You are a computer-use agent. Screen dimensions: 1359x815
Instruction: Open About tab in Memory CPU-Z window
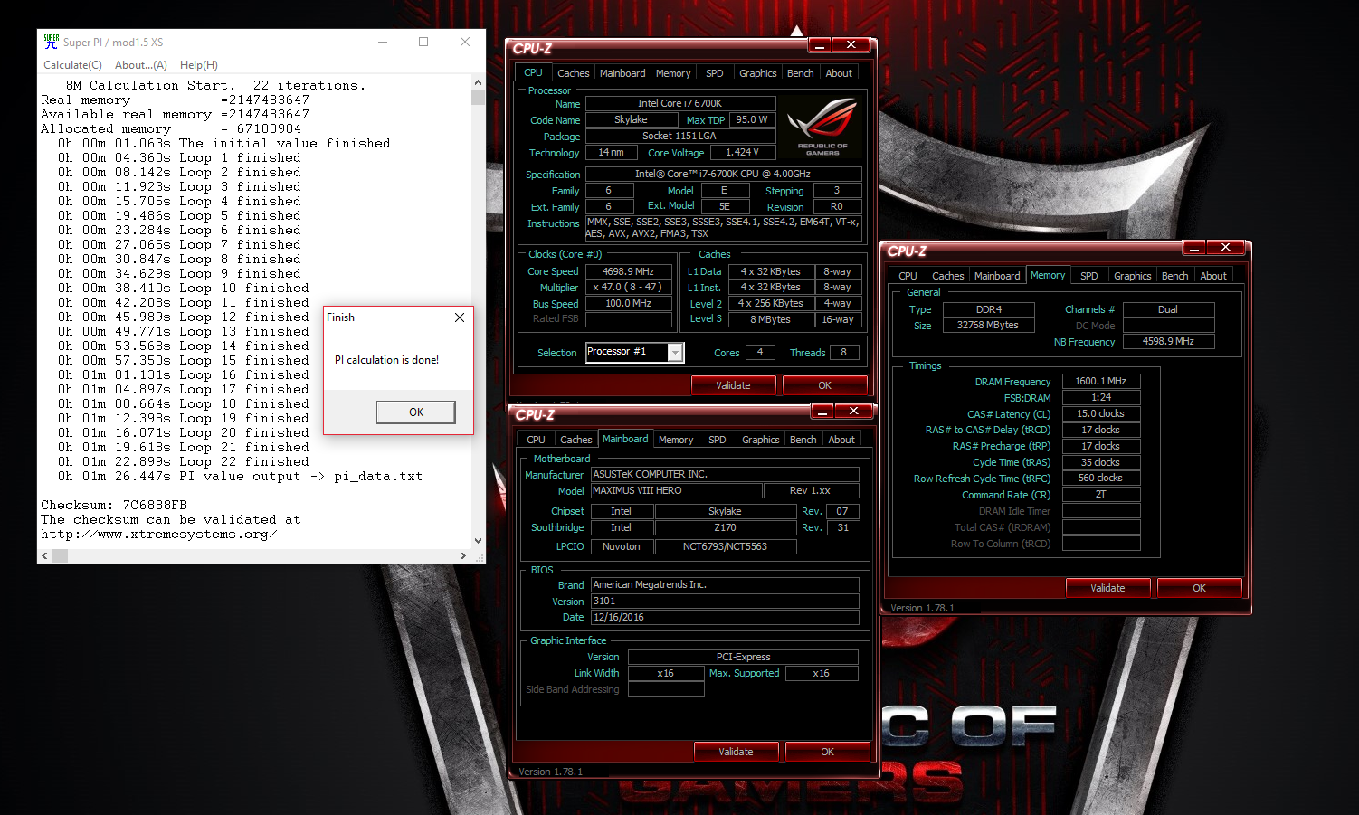coord(1213,276)
